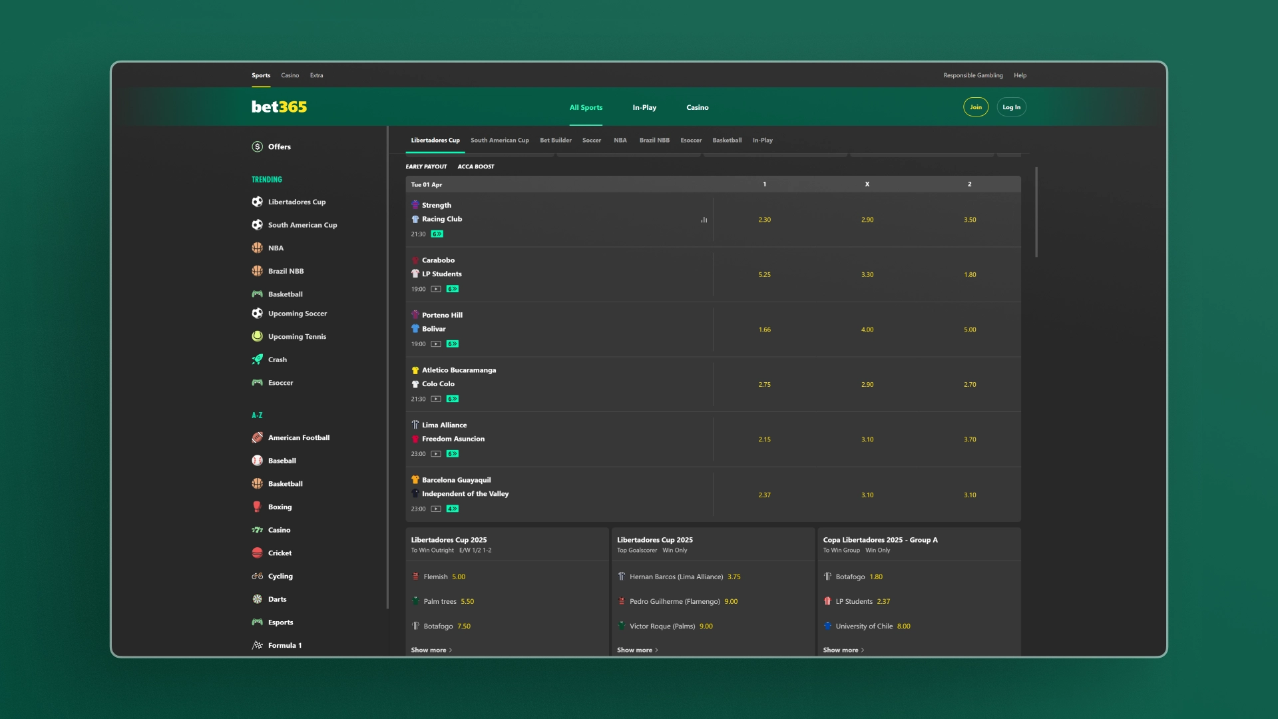Open the Brazil NBB competition tab
Image resolution: width=1278 pixels, height=719 pixels.
(x=654, y=140)
